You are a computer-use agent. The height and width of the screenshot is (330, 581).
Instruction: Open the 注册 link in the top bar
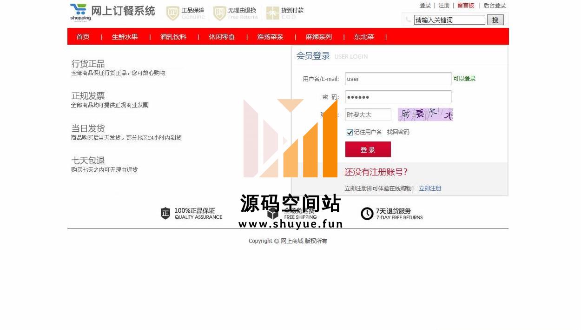pos(444,6)
